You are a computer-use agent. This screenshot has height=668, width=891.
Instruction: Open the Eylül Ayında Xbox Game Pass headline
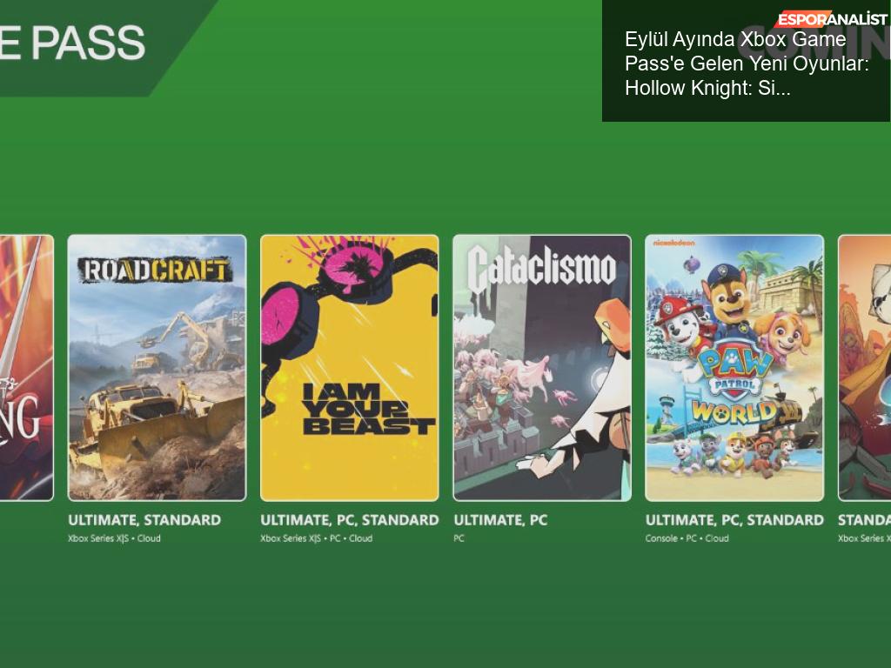tap(747, 63)
